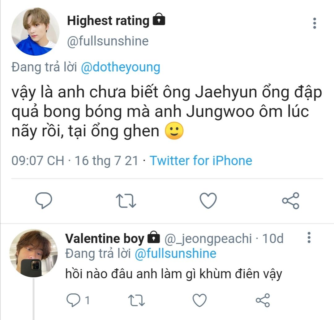The width and height of the screenshot is (334, 320).
Task: Open the 09:07 CH tweet timestamp
Action: [x=38, y=161]
